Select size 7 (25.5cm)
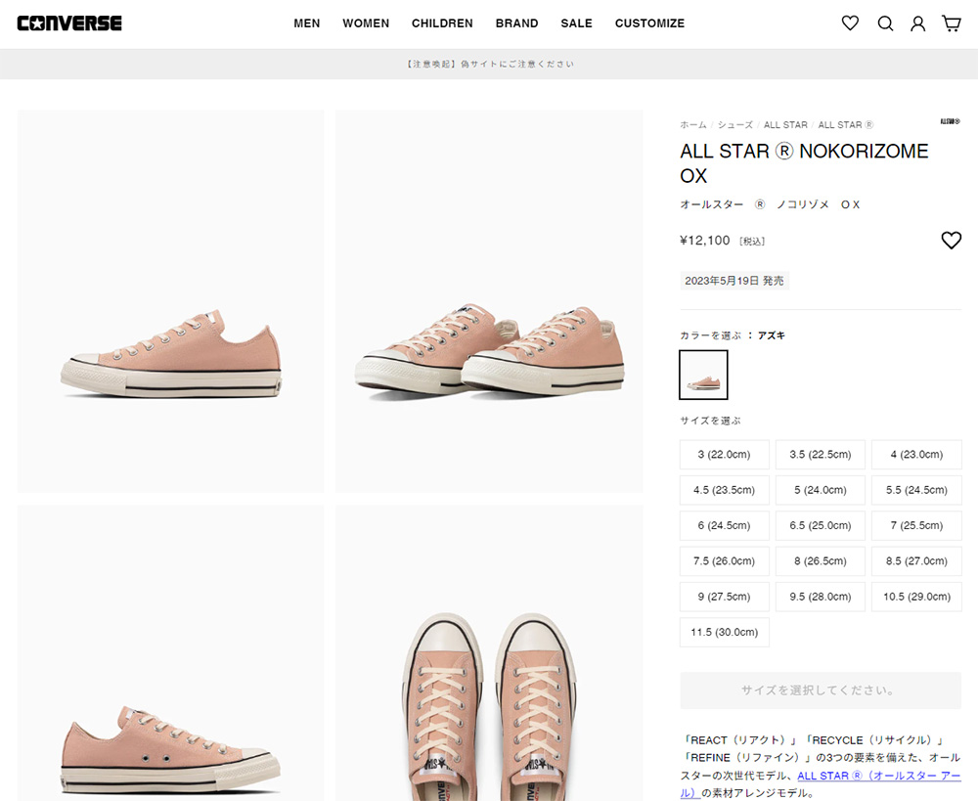The image size is (978, 801). tap(916, 525)
